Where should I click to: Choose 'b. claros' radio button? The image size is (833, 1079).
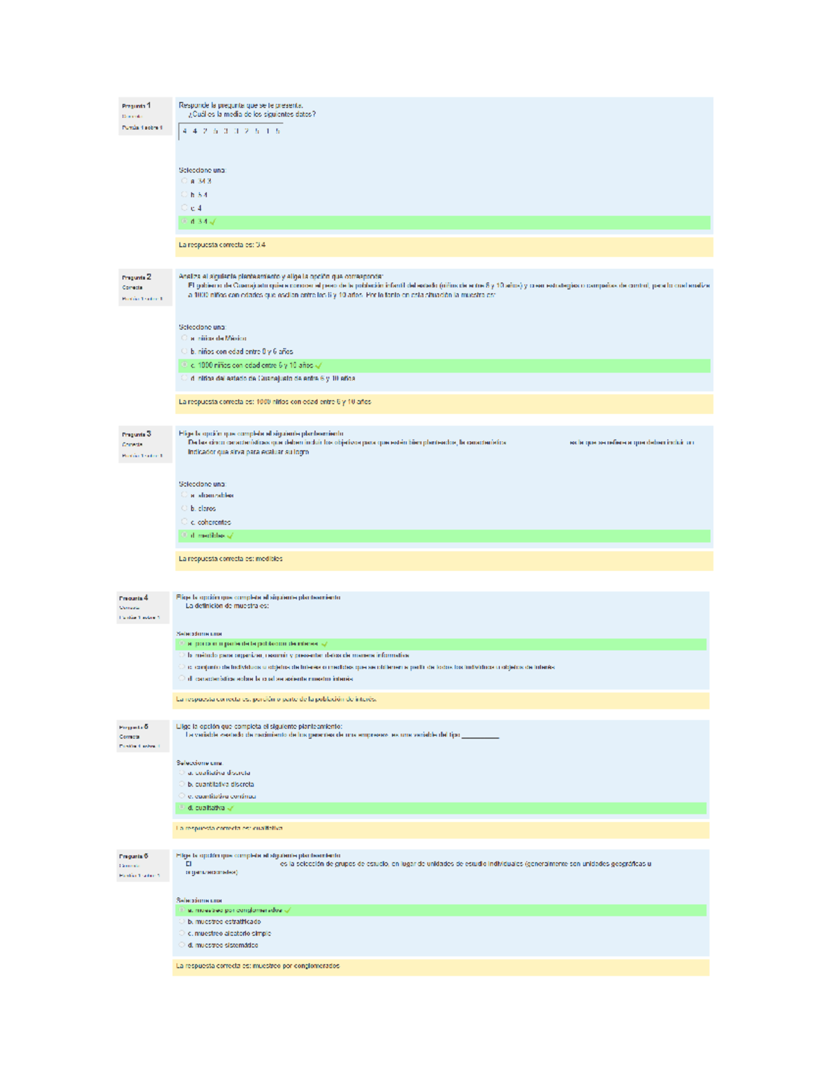point(185,509)
